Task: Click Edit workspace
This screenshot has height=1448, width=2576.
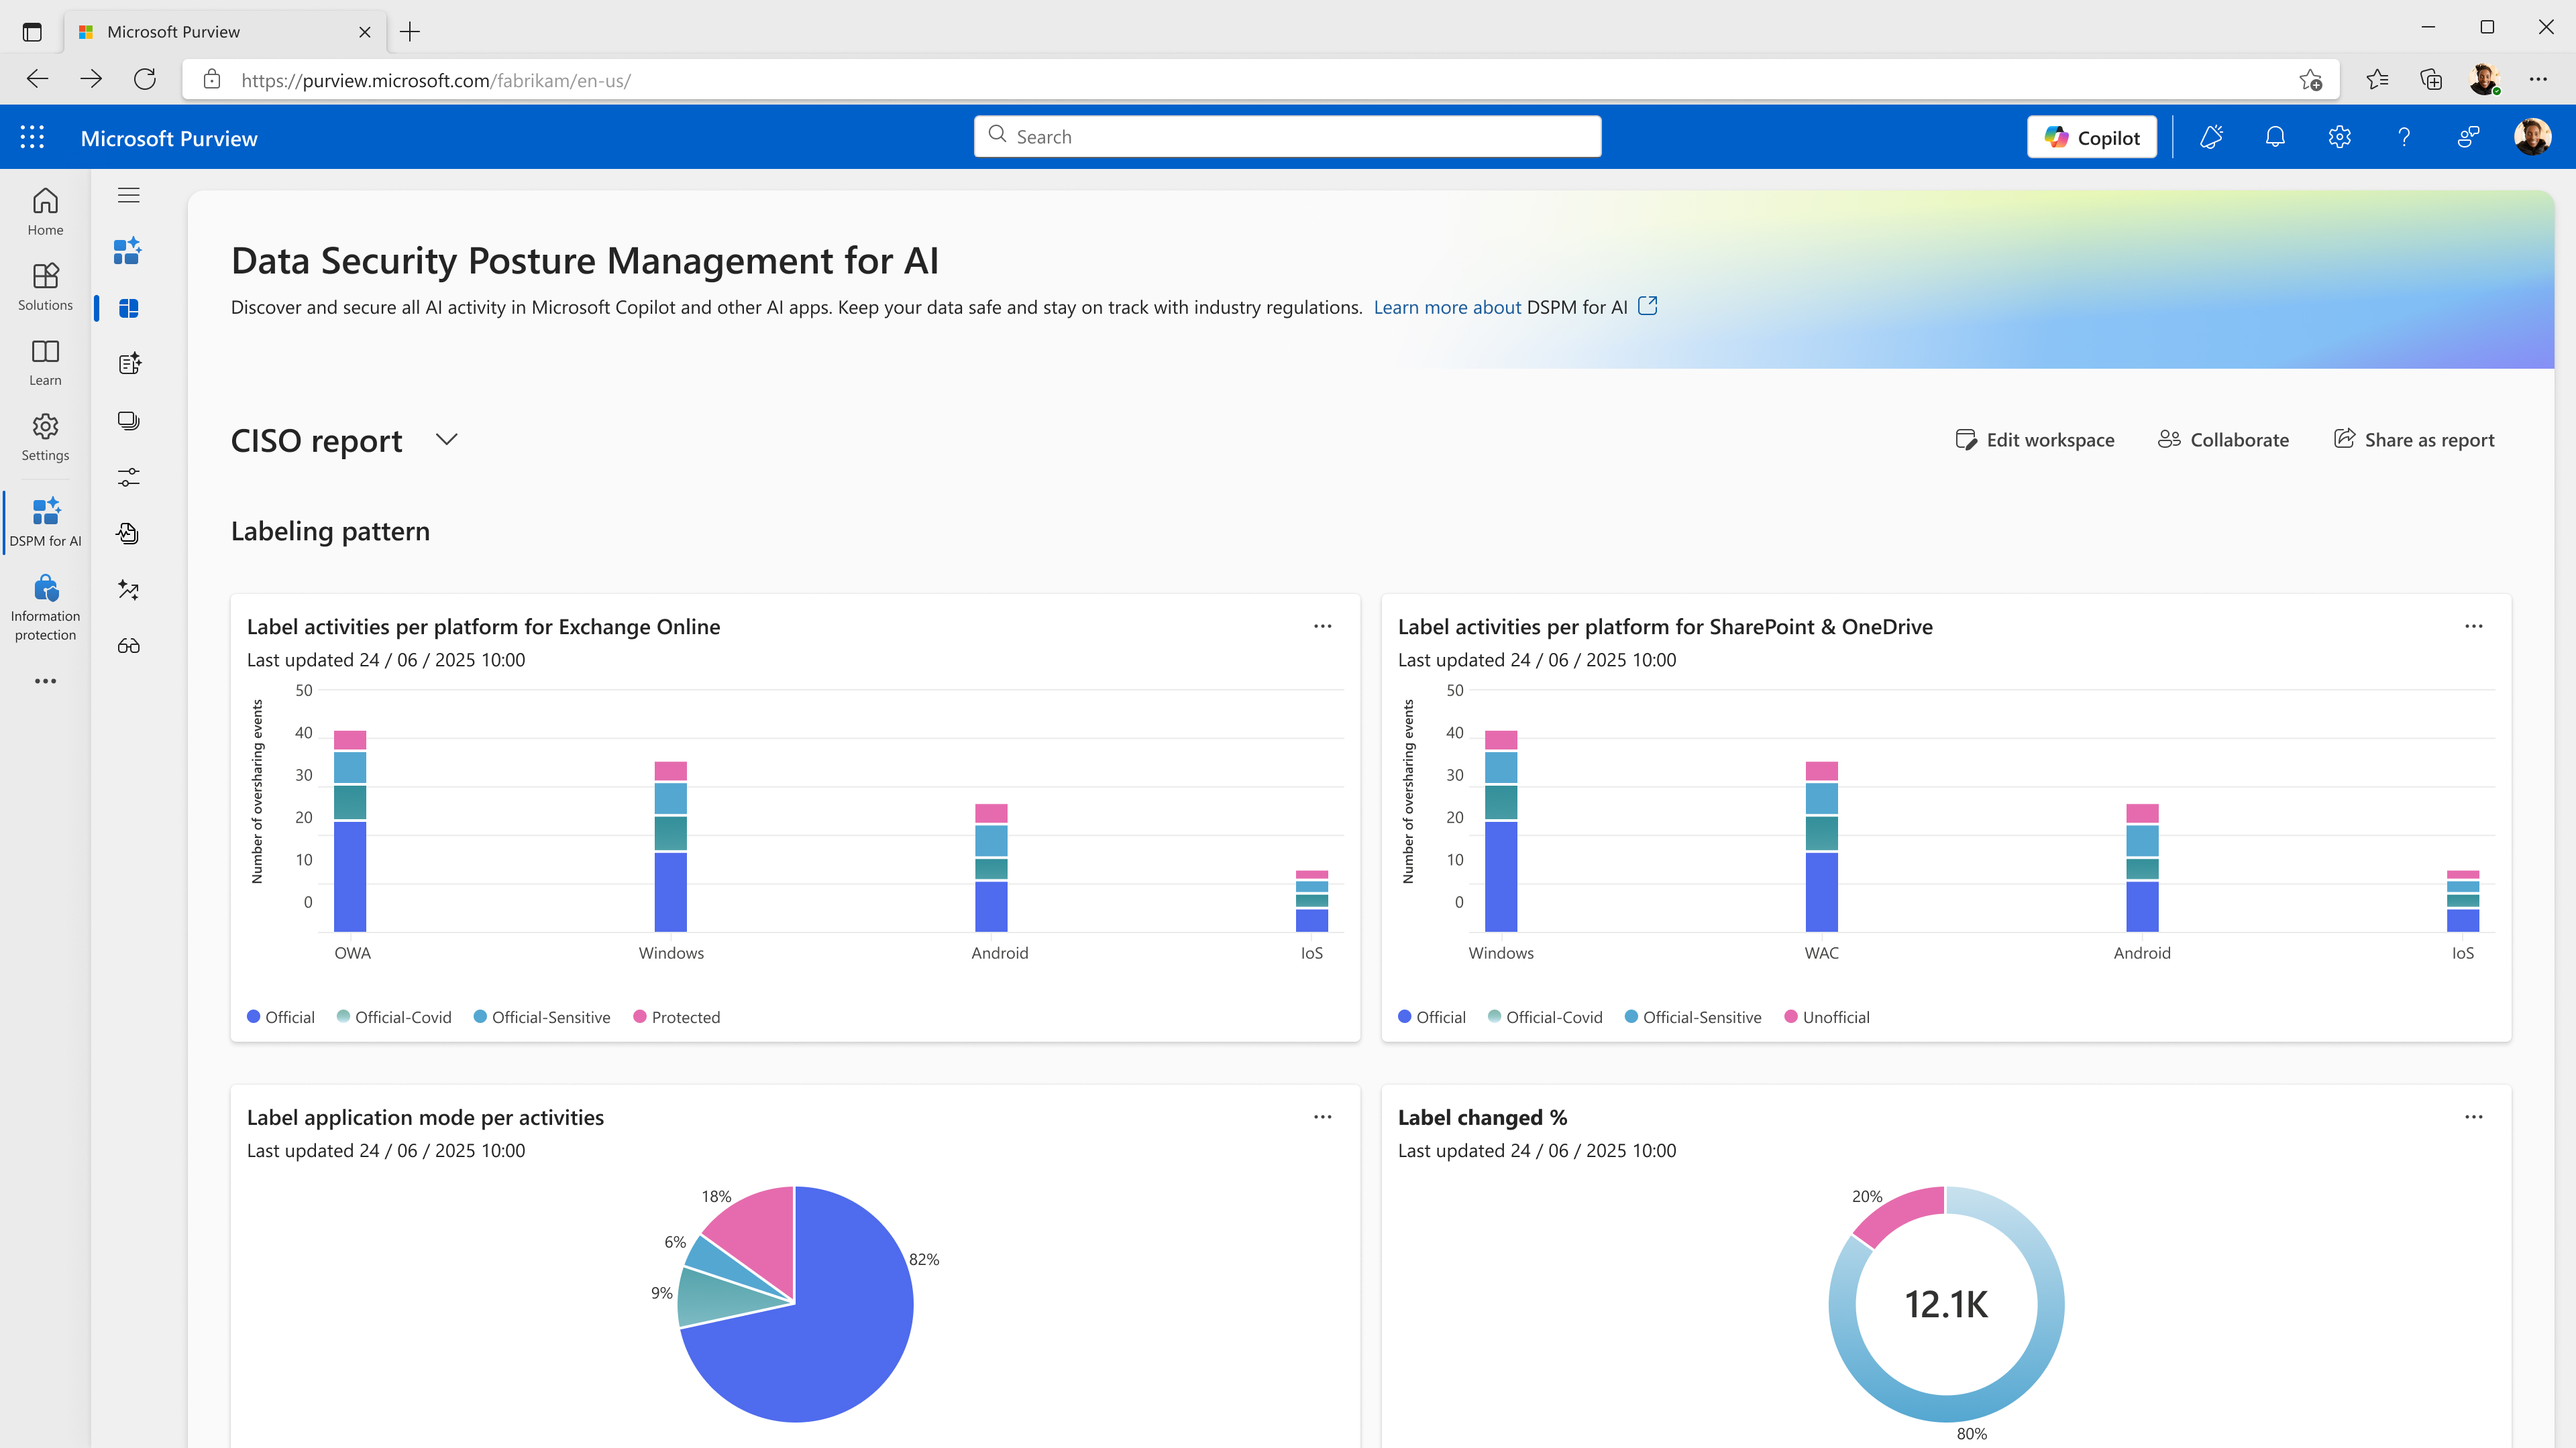Action: click(2034, 440)
